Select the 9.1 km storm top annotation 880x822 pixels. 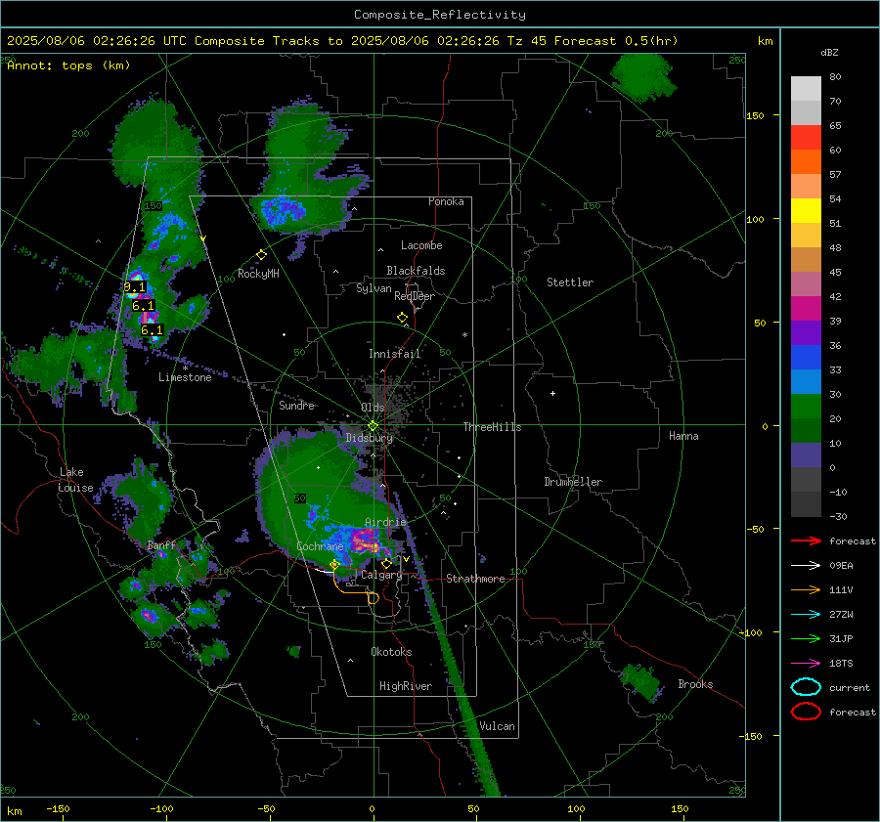tap(135, 287)
